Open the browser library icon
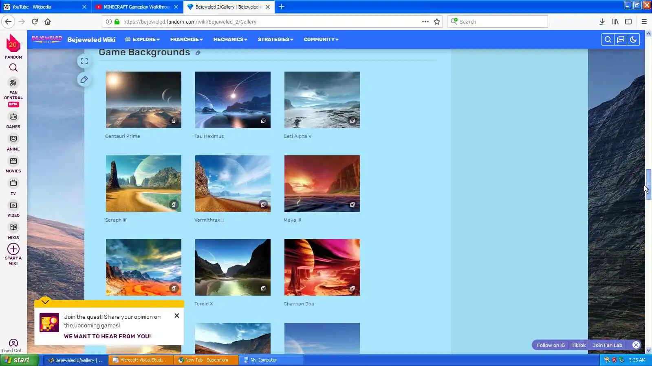The height and width of the screenshot is (366, 652). pos(615,22)
